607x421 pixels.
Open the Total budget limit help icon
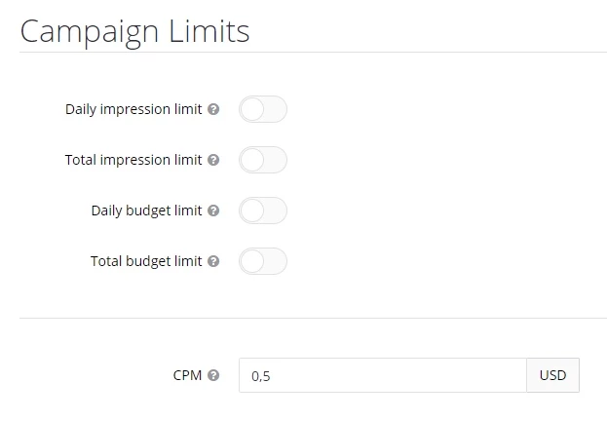click(x=213, y=261)
